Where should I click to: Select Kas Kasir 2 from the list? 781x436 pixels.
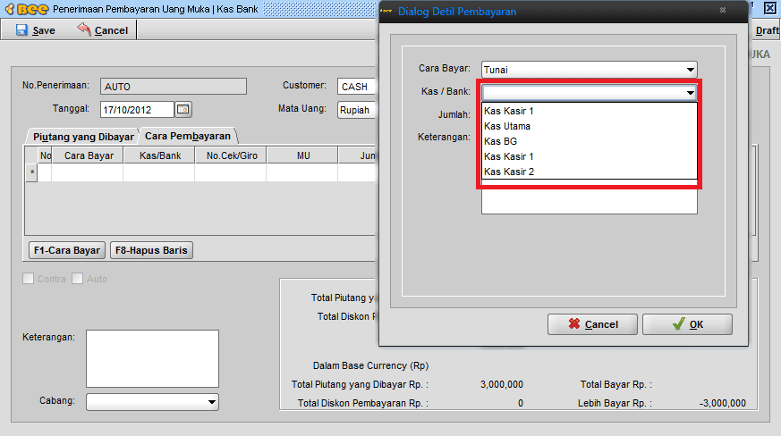(x=590, y=172)
